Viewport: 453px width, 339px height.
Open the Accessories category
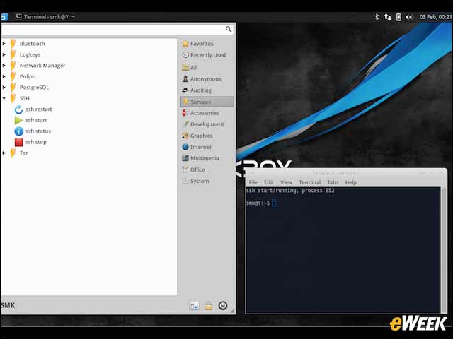click(x=200, y=113)
